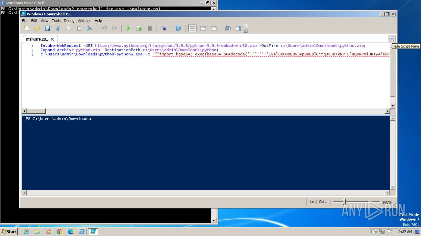
Task: Open the Start menu
Action: coord(9,232)
